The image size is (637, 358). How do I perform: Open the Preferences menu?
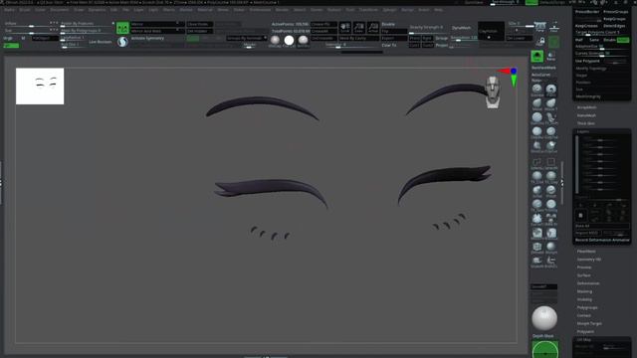(260, 9)
